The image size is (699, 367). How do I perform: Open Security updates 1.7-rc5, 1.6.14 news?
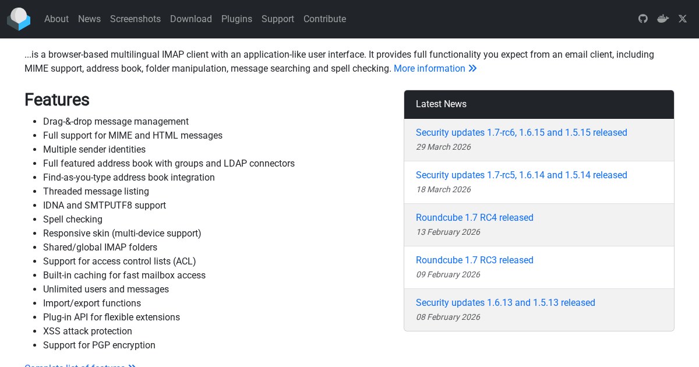[521, 175]
